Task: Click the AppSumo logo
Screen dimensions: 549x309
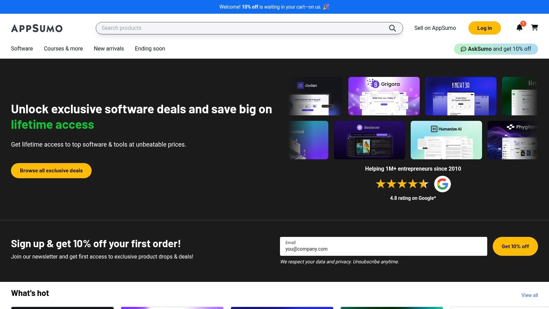Action: 37,28
